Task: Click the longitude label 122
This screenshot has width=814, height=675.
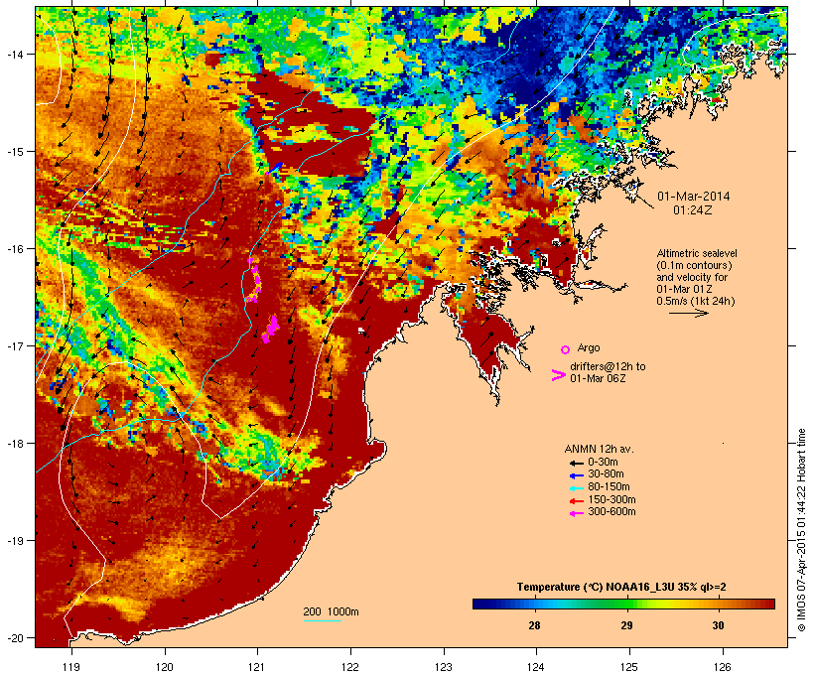Action: click(350, 667)
